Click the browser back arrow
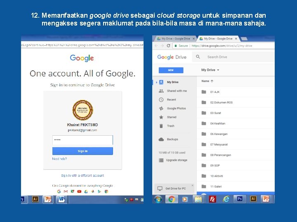 [x=156, y=46]
